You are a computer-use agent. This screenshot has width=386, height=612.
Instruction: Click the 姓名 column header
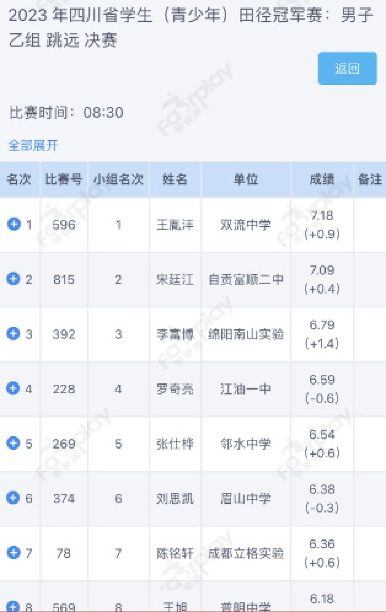[175, 179]
